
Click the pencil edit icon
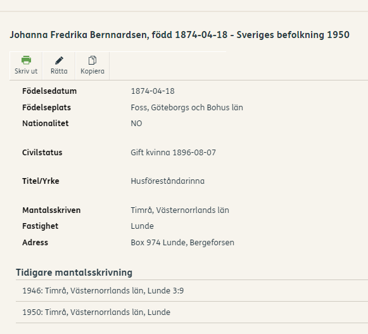point(59,60)
